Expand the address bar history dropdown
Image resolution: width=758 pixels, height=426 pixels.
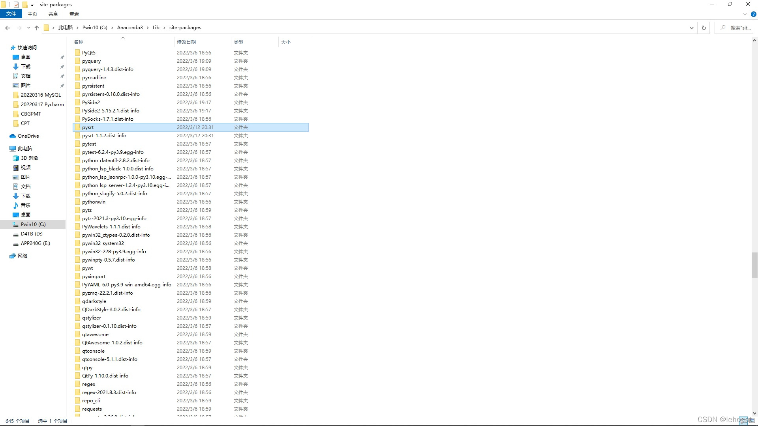pos(691,28)
